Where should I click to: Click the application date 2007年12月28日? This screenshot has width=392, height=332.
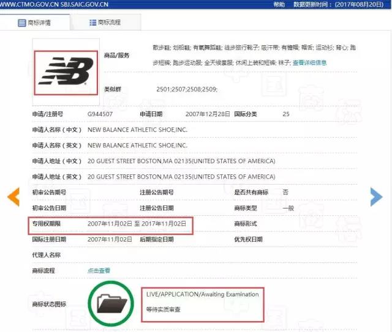tap(207, 114)
